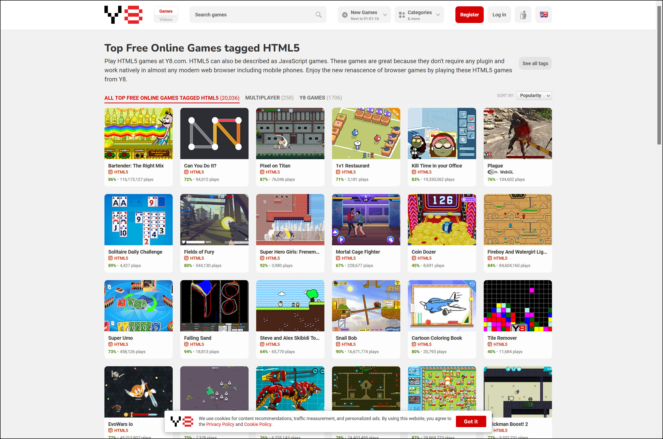Viewport: 663px width, 439px height.
Task: Accept cookies with the Got it button
Action: click(471, 421)
